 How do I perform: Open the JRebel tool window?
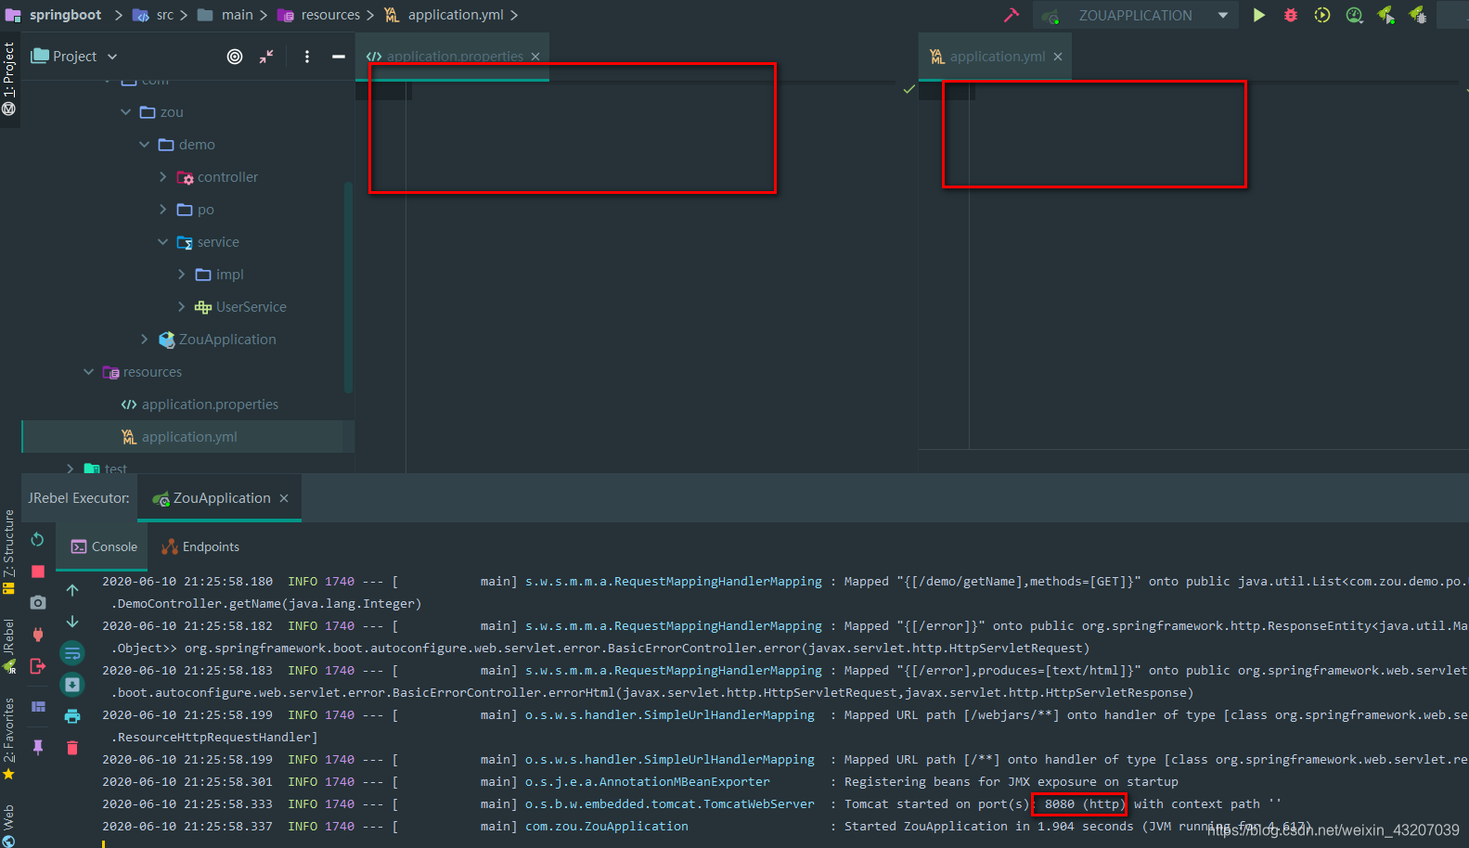[9, 646]
